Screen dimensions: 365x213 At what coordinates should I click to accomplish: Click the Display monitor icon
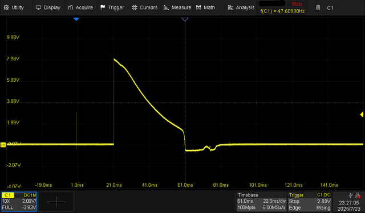[38, 7]
